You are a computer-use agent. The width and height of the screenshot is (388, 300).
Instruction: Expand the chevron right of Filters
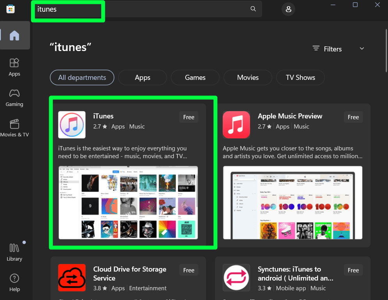pyautogui.click(x=361, y=48)
